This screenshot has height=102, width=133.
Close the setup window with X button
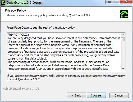coord(126,2)
